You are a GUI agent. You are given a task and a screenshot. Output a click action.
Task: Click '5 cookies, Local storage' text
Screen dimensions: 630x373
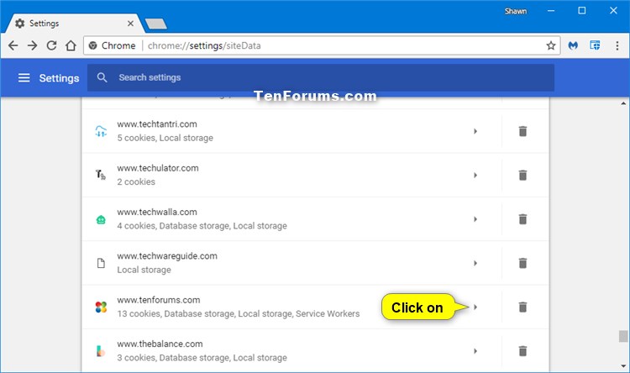tap(165, 138)
